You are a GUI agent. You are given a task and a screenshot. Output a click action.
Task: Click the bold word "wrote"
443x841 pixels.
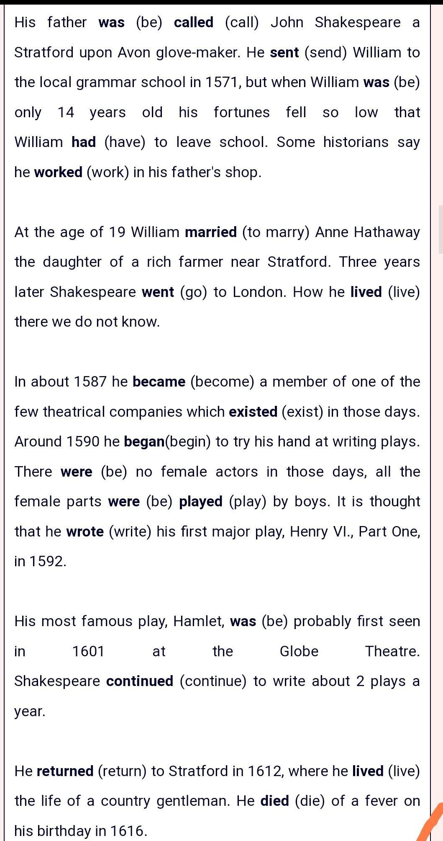click(85, 532)
